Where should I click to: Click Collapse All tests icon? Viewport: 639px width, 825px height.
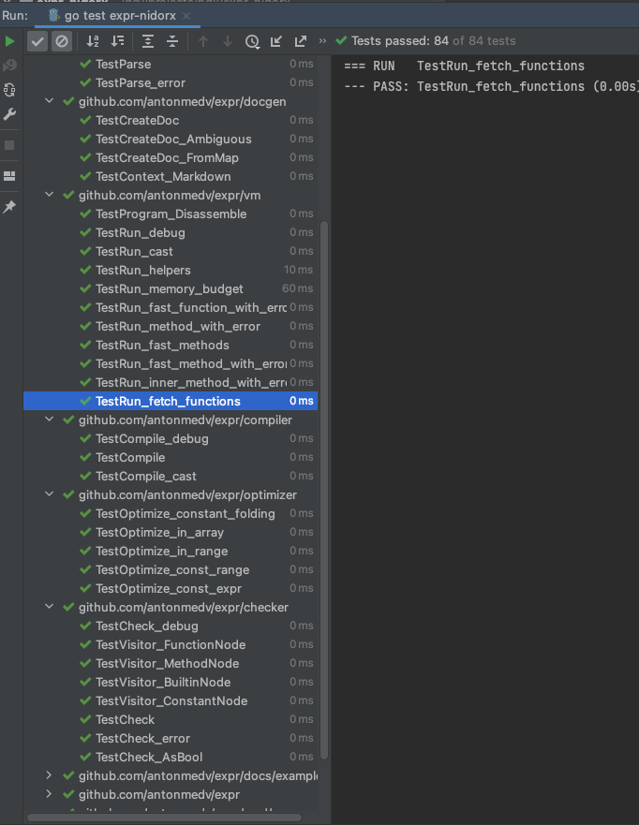172,41
